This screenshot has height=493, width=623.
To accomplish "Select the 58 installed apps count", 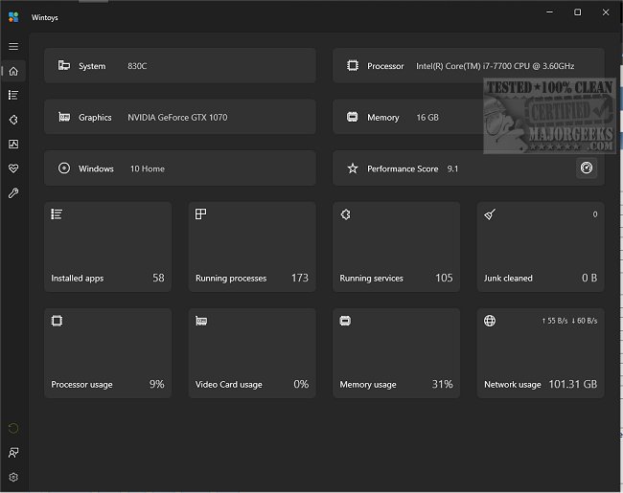I will [158, 278].
